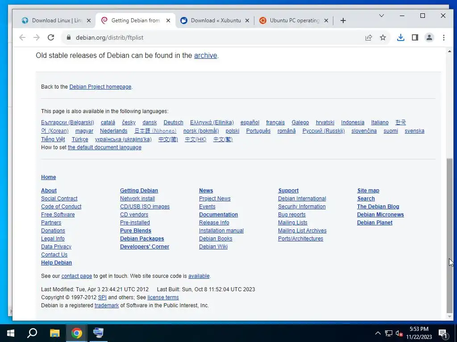This screenshot has width=457, height=342.
Task: Open Windows Start menu
Action: (11, 333)
